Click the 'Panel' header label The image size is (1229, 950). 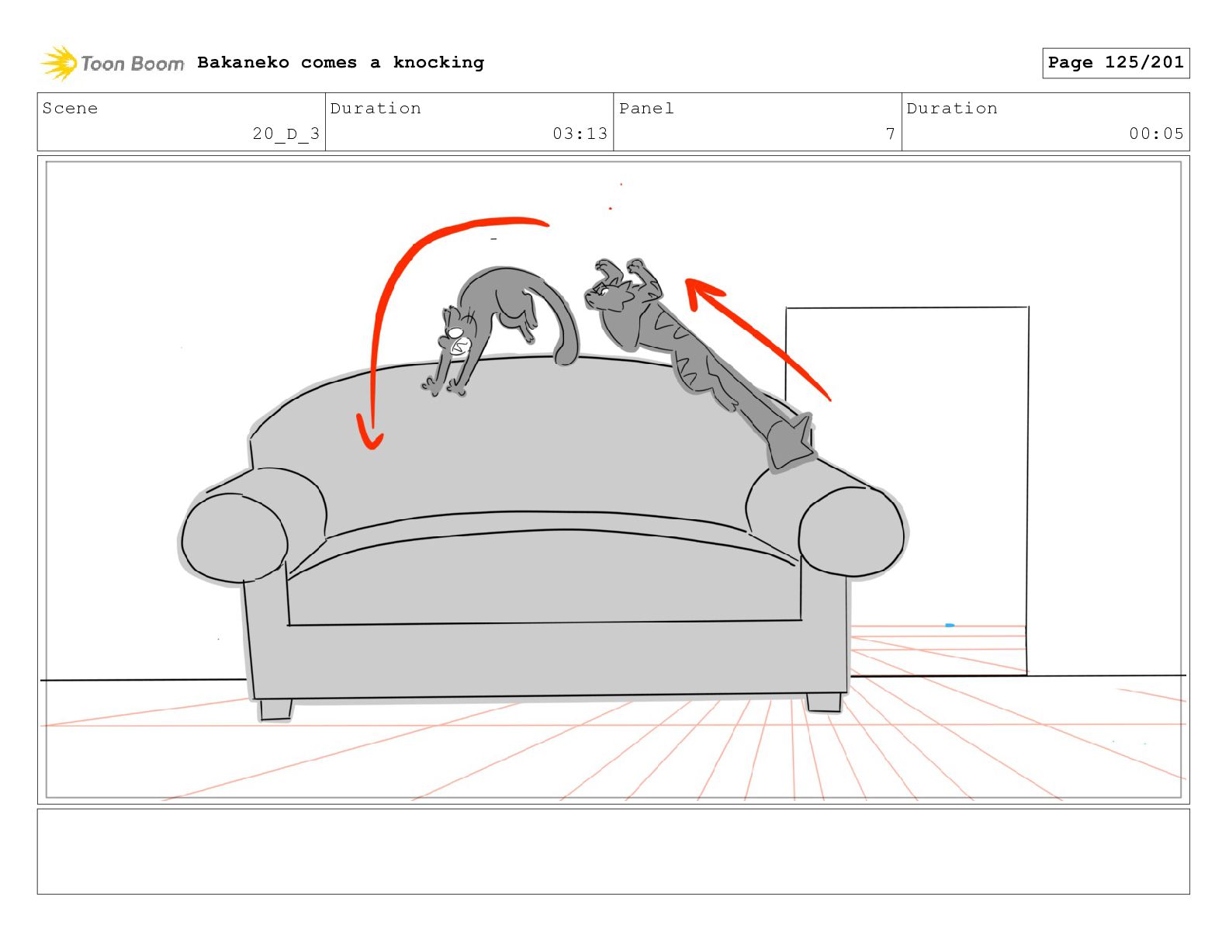(646, 108)
